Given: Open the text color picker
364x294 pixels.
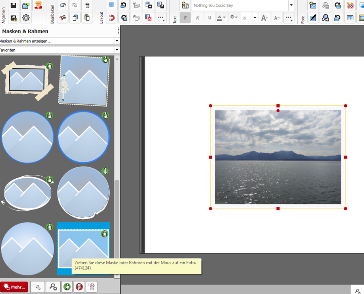Looking at the screenshot, I should tap(221, 18).
